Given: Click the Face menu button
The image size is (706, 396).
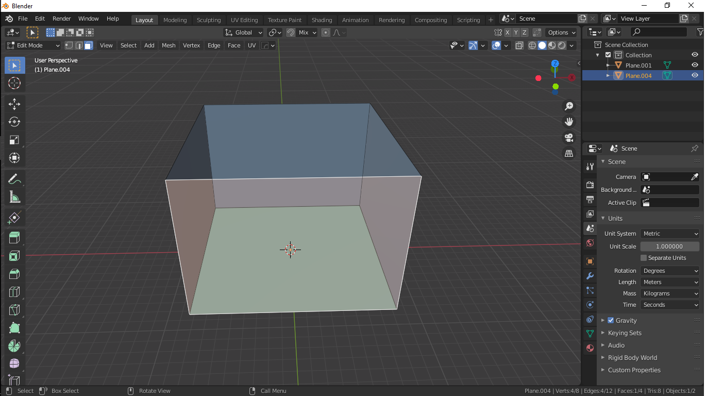Looking at the screenshot, I should (x=234, y=45).
